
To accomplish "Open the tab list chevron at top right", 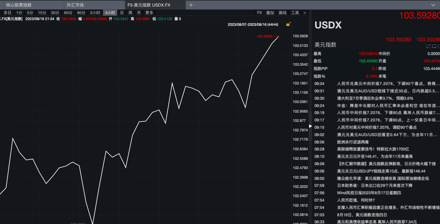I will click(433, 5).
